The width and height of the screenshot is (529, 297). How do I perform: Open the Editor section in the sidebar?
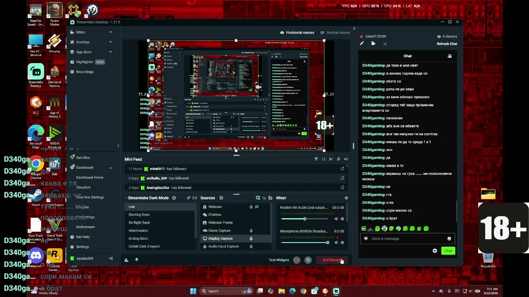[81, 32]
